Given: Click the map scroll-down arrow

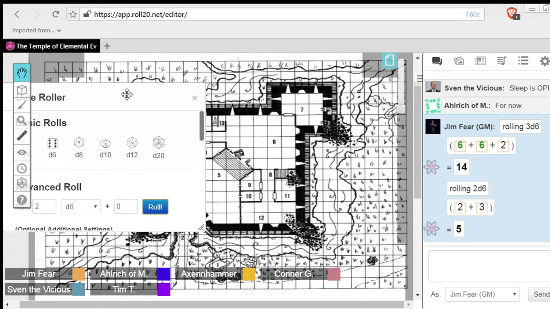Looking at the screenshot, I should click(x=418, y=295).
